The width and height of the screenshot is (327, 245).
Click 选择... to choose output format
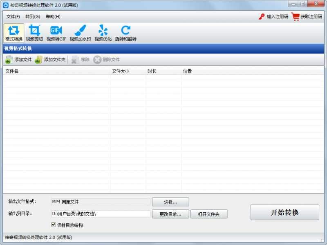point(170,202)
